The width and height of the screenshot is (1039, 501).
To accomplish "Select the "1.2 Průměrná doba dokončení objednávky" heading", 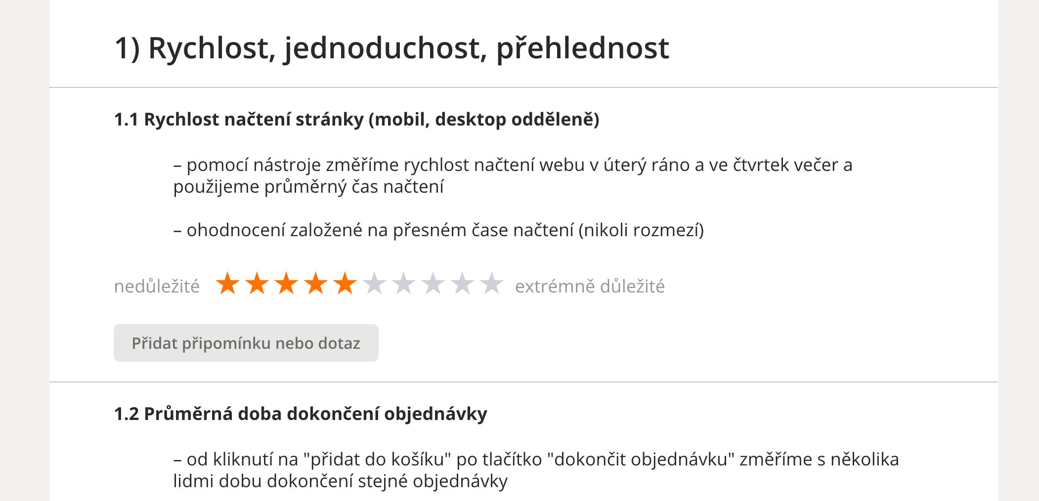I will click(301, 414).
